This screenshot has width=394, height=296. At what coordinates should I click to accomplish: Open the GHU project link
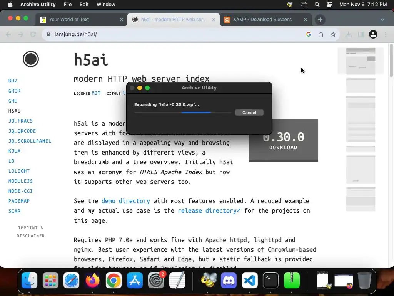click(x=13, y=101)
